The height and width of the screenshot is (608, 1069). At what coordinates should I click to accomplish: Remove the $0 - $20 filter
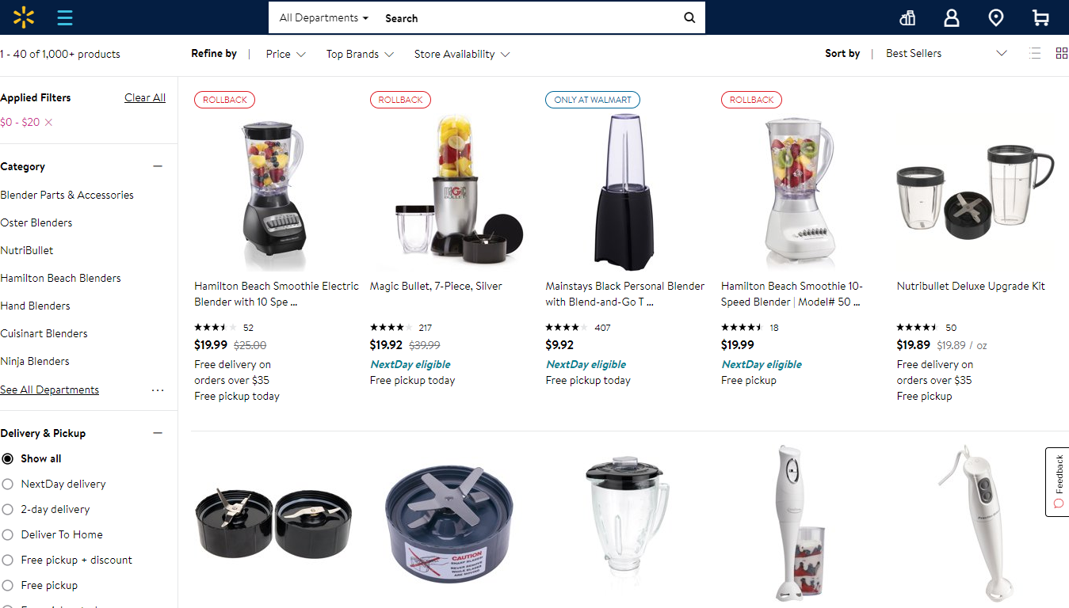pos(48,122)
